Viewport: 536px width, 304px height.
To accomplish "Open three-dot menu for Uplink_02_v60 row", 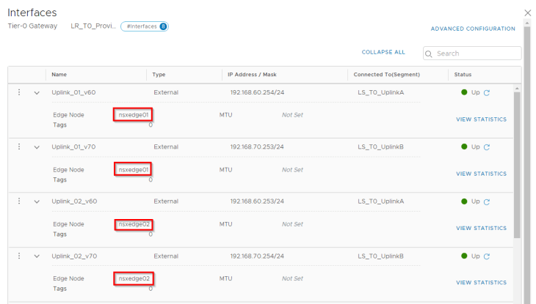I will tap(19, 201).
